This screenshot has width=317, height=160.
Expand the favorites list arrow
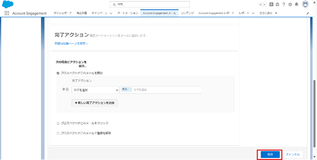[x=265, y=4]
